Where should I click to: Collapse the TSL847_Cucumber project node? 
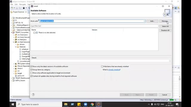pyautogui.click(x=12, y=32)
